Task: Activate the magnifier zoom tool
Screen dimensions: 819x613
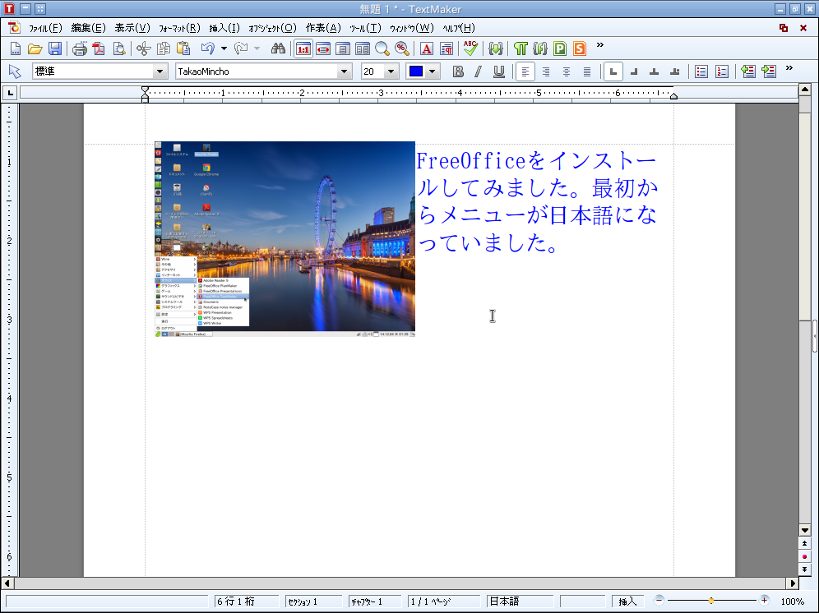Action: pyautogui.click(x=382, y=49)
